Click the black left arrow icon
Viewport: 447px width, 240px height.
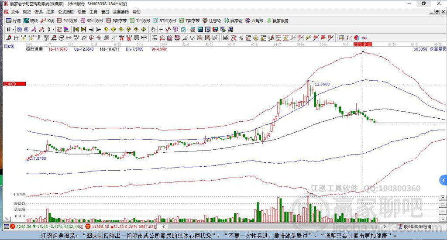[91, 29]
